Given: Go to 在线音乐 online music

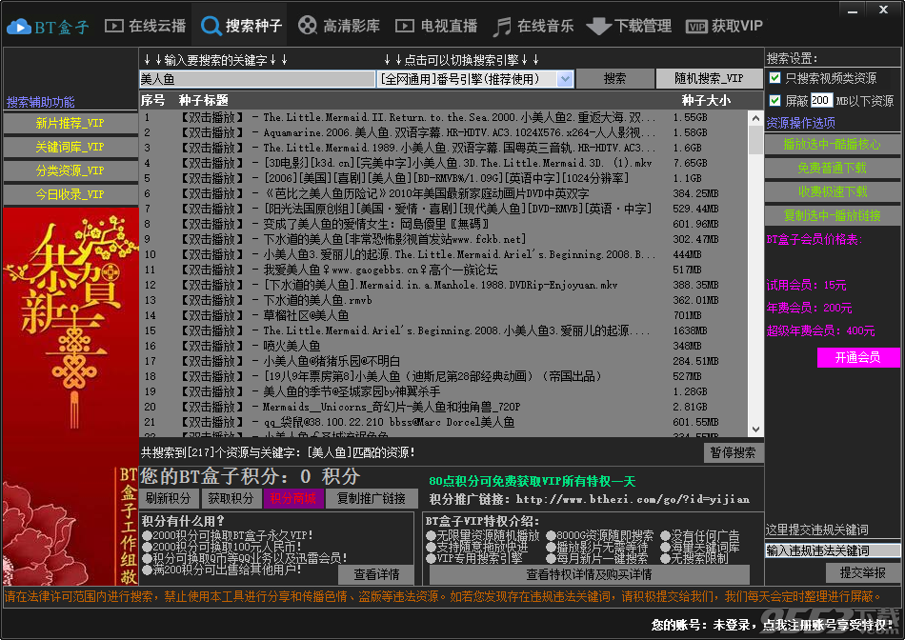Looking at the screenshot, I should (x=533, y=26).
